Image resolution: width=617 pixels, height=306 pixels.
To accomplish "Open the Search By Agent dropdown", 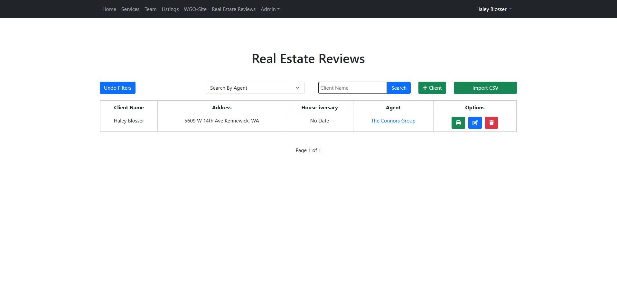I will tap(255, 88).
